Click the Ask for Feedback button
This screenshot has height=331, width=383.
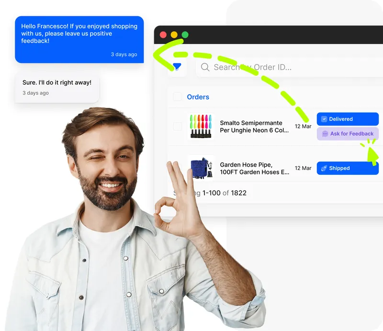coord(348,134)
